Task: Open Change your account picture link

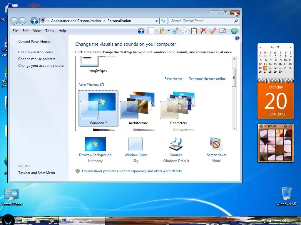Action: [x=41, y=65]
